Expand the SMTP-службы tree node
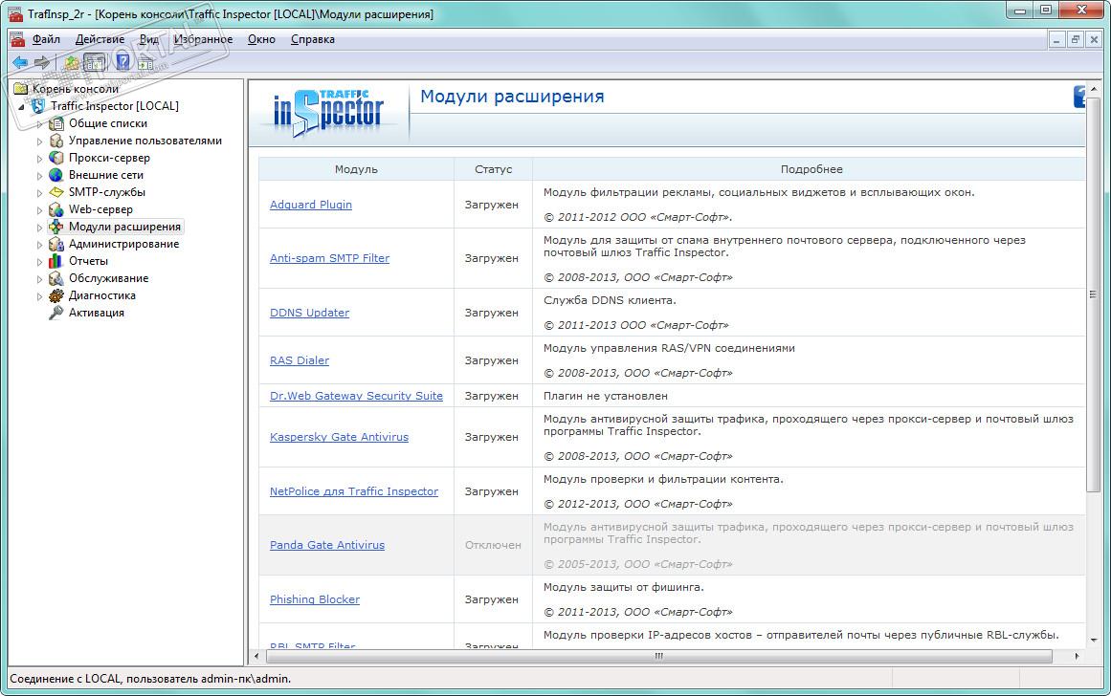1111x696 pixels. click(39, 192)
